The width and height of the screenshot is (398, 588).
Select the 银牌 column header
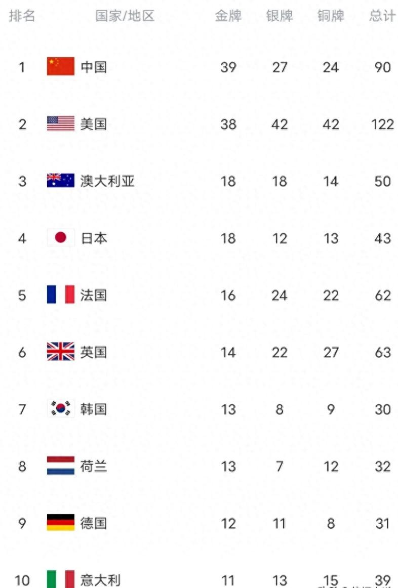click(280, 16)
